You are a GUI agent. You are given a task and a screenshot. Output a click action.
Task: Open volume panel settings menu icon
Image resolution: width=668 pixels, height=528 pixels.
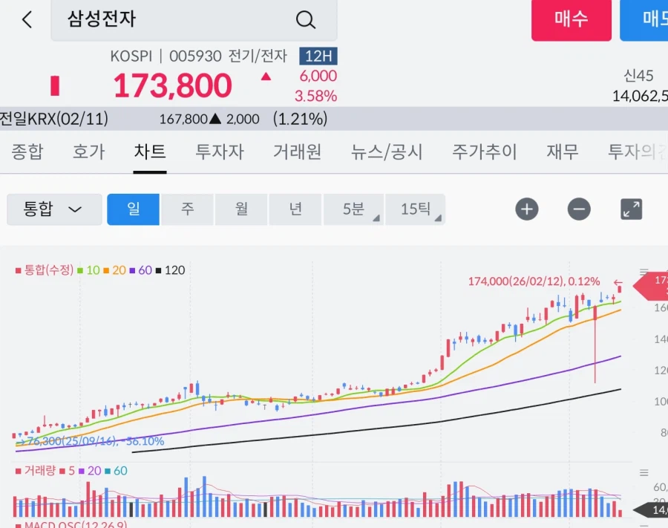[644, 472]
